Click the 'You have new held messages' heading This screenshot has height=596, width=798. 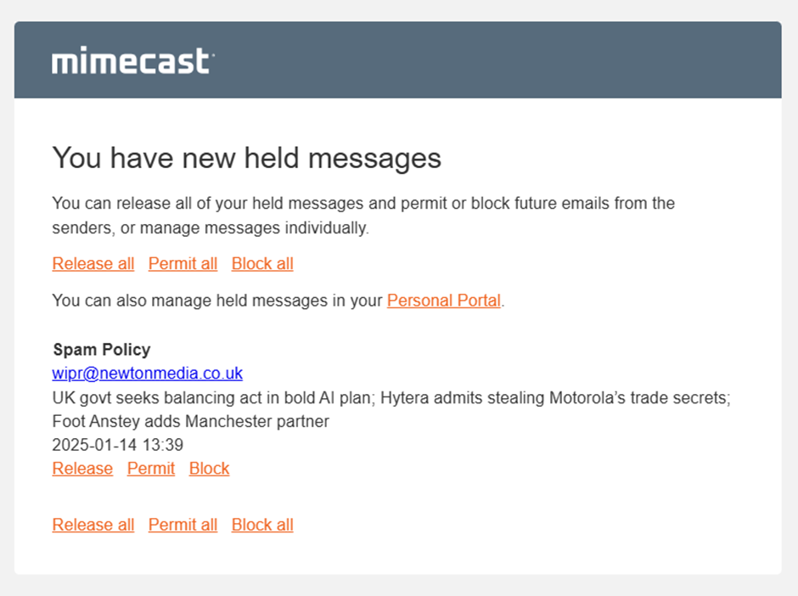click(x=247, y=158)
